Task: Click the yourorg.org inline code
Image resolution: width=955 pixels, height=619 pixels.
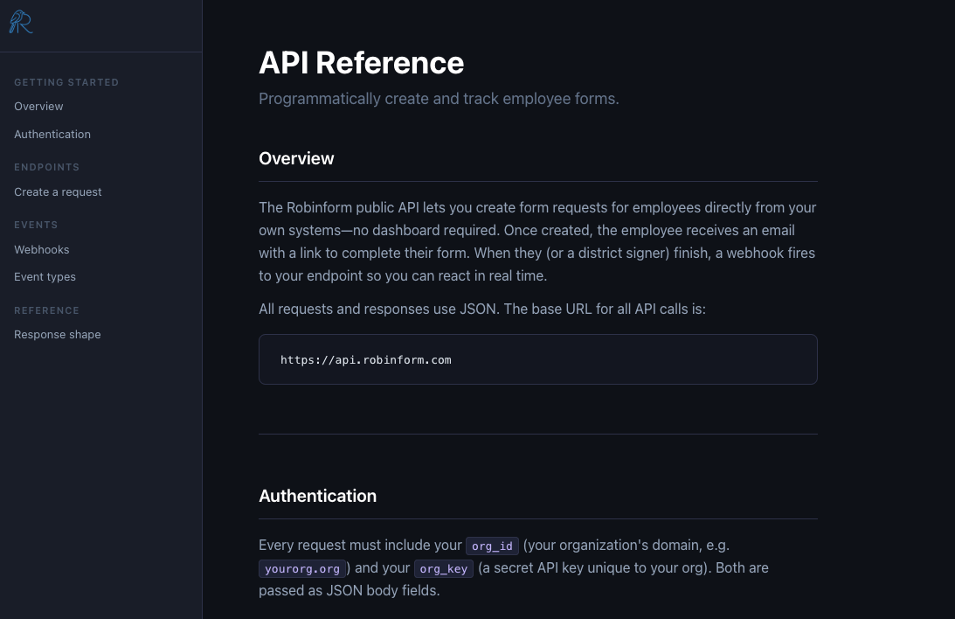Action: (302, 568)
